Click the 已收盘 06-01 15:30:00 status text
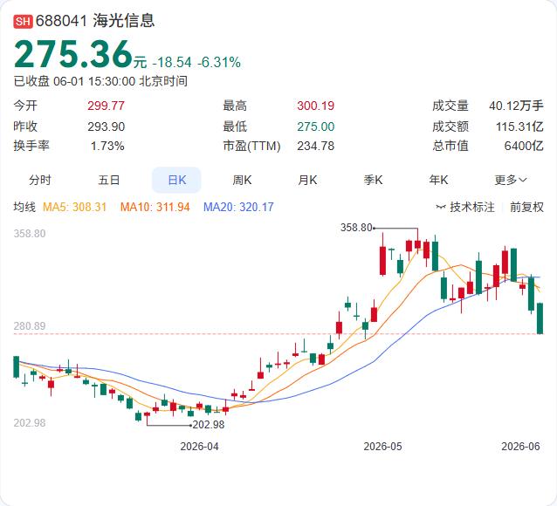557x506 pixels. click(100, 81)
